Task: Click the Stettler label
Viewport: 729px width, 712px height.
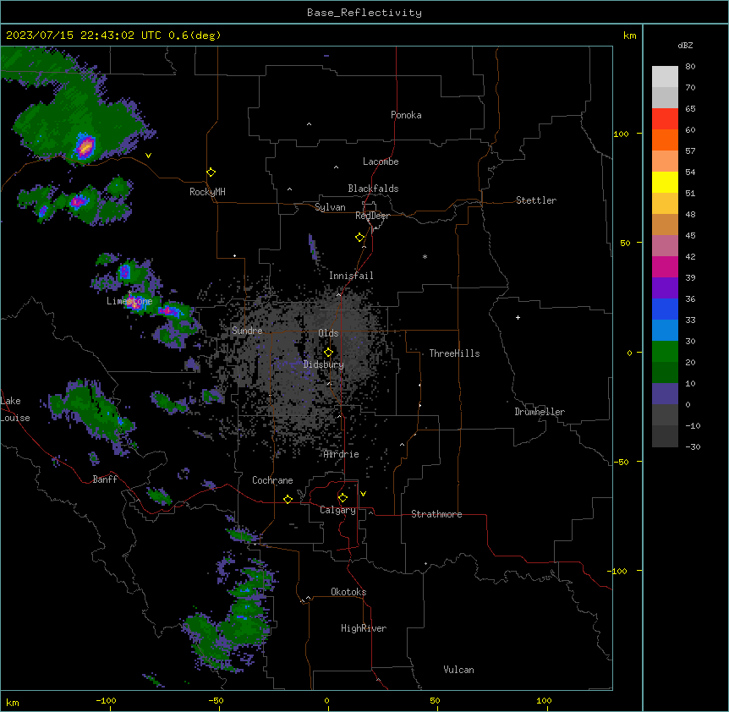Action: (x=536, y=200)
